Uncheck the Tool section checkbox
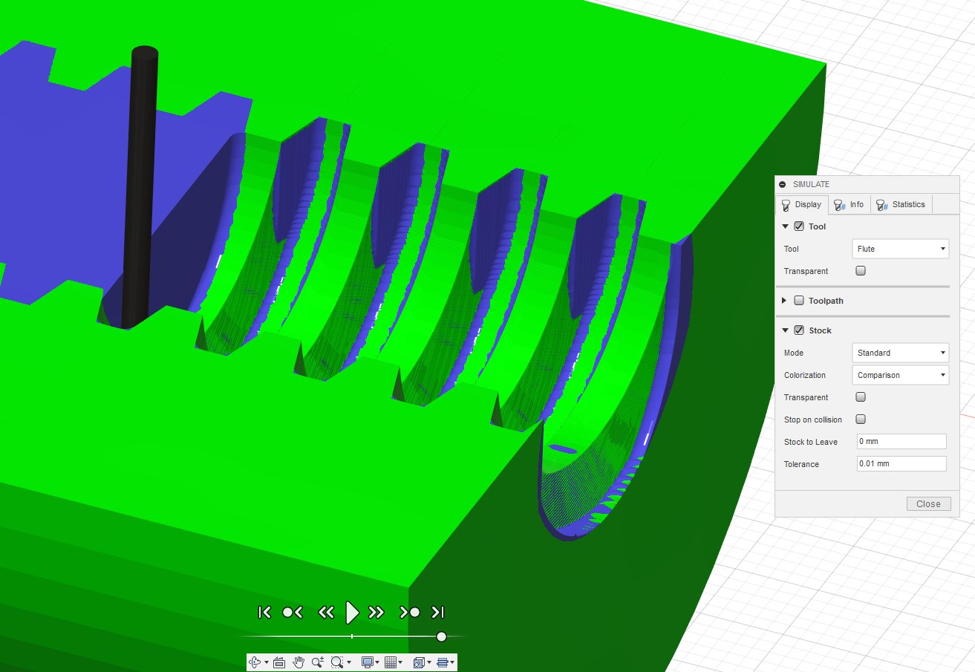 pyautogui.click(x=799, y=226)
